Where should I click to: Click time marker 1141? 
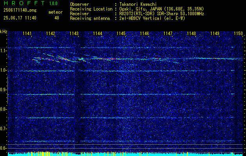(x=27, y=33)
